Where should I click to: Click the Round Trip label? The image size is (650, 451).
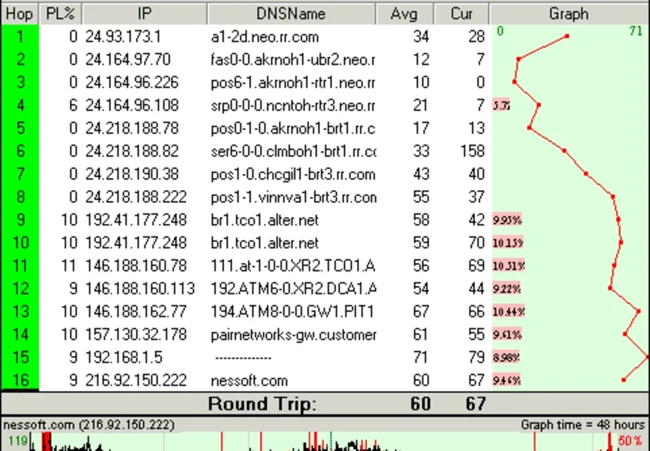[262, 404]
